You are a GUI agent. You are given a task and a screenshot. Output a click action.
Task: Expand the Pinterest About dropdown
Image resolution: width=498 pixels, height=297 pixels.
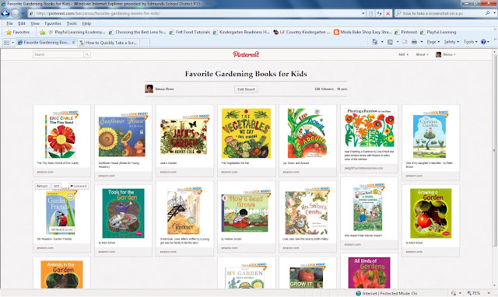coord(422,54)
